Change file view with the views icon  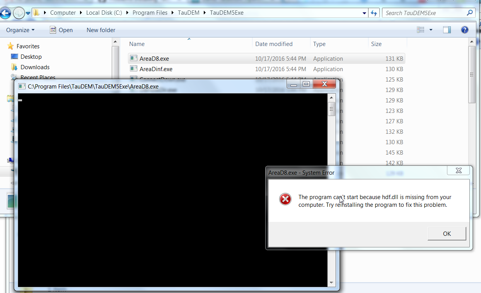pos(420,30)
